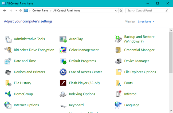Viewport: 173px width, 113px height.
Task: Open the File Explorer Options link
Action: point(140,72)
